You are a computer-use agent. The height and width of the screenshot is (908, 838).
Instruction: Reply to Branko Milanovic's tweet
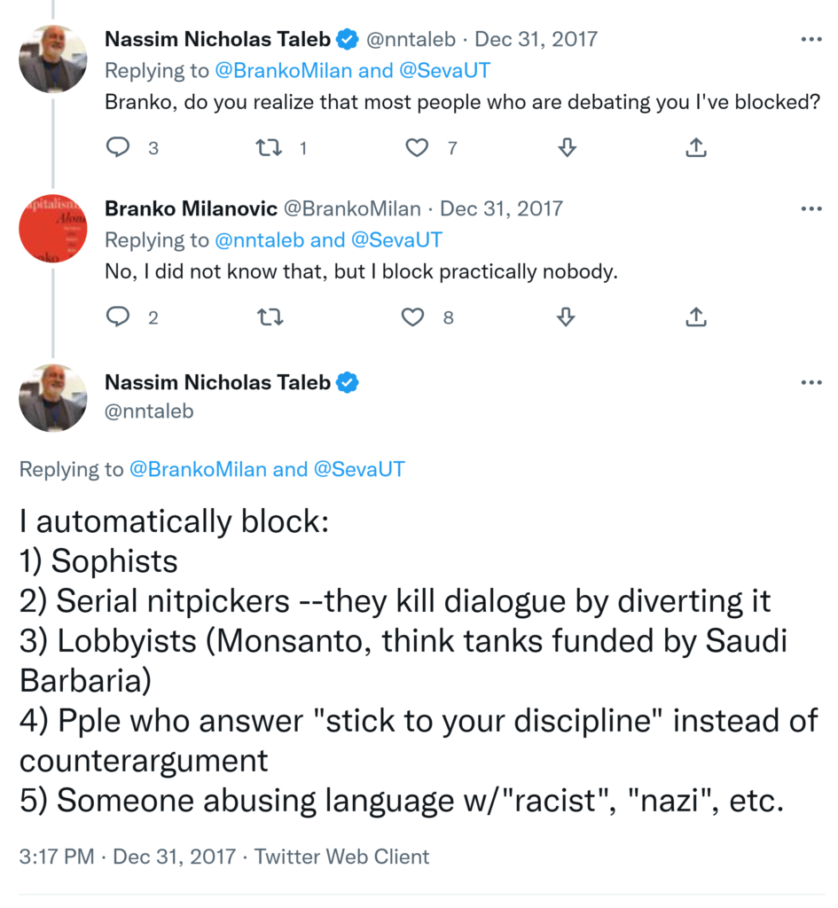(x=118, y=317)
